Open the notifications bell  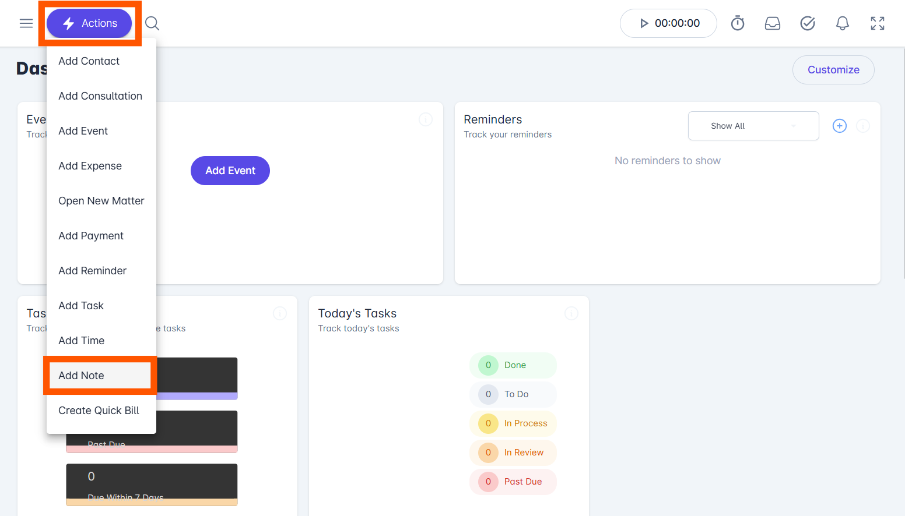(x=843, y=23)
